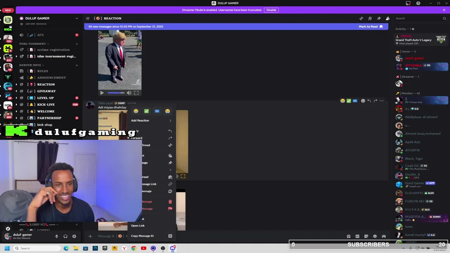Toggle the member list icon
This screenshot has height=253, width=450.
[x=387, y=18]
